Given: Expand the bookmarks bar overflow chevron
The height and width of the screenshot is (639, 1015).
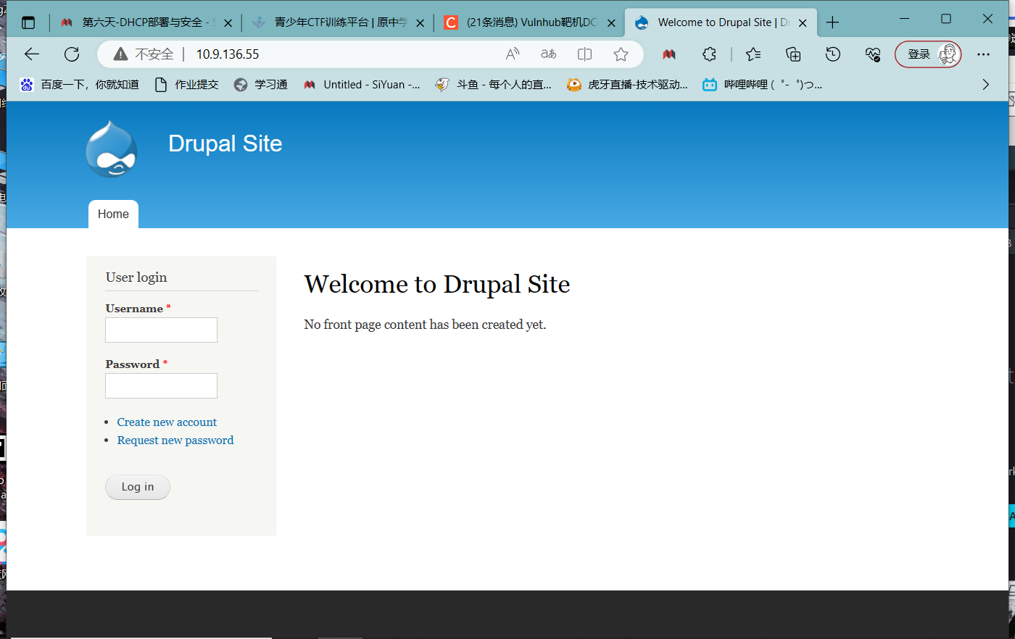Looking at the screenshot, I should (x=985, y=85).
